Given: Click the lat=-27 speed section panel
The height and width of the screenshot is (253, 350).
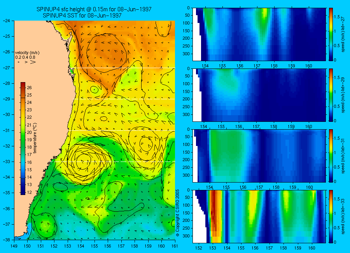Looking at the screenshot, I should (x=259, y=34).
